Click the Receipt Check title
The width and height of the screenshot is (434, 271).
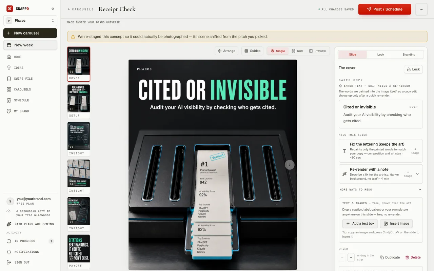pos(117,9)
